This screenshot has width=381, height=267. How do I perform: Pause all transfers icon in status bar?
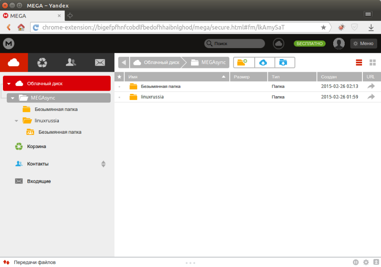coord(356,262)
